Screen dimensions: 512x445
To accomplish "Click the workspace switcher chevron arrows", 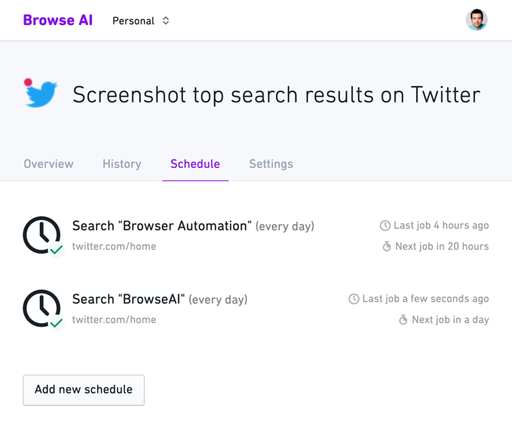I will 166,21.
